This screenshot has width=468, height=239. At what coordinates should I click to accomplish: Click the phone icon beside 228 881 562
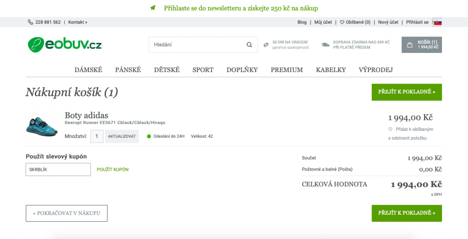pyautogui.click(x=31, y=22)
